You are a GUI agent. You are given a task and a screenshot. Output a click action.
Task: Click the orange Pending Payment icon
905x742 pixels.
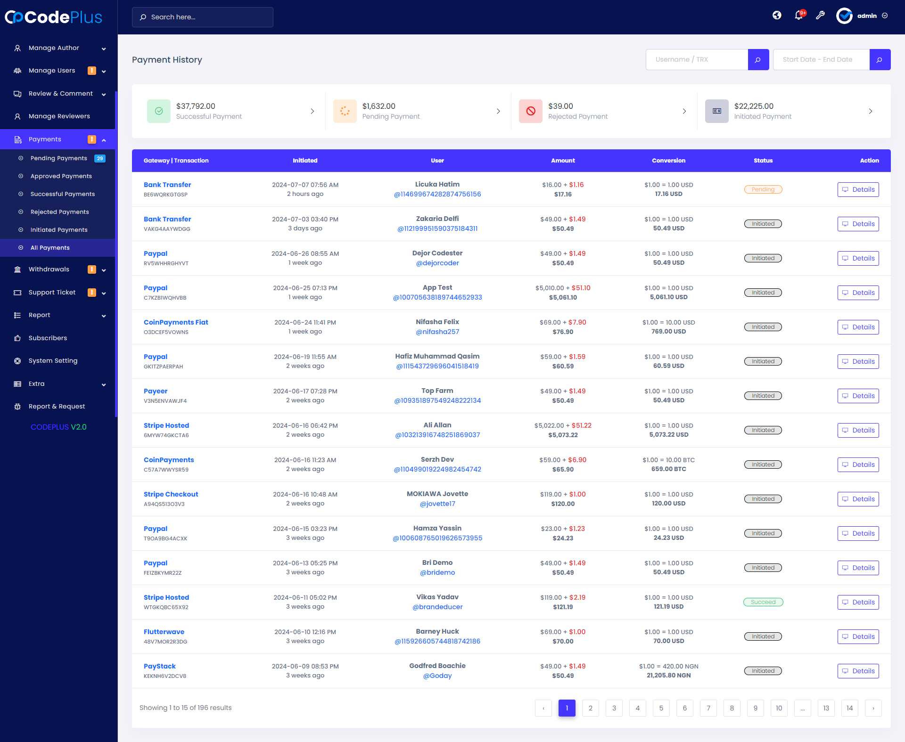coord(345,111)
